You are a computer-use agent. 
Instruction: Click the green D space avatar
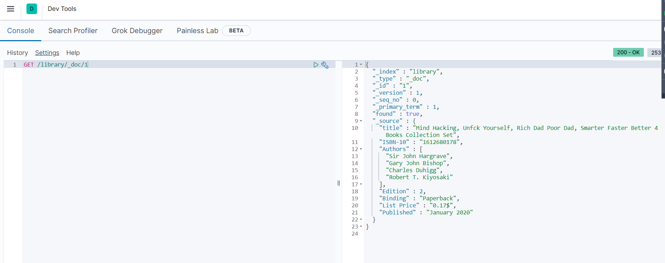pyautogui.click(x=32, y=9)
